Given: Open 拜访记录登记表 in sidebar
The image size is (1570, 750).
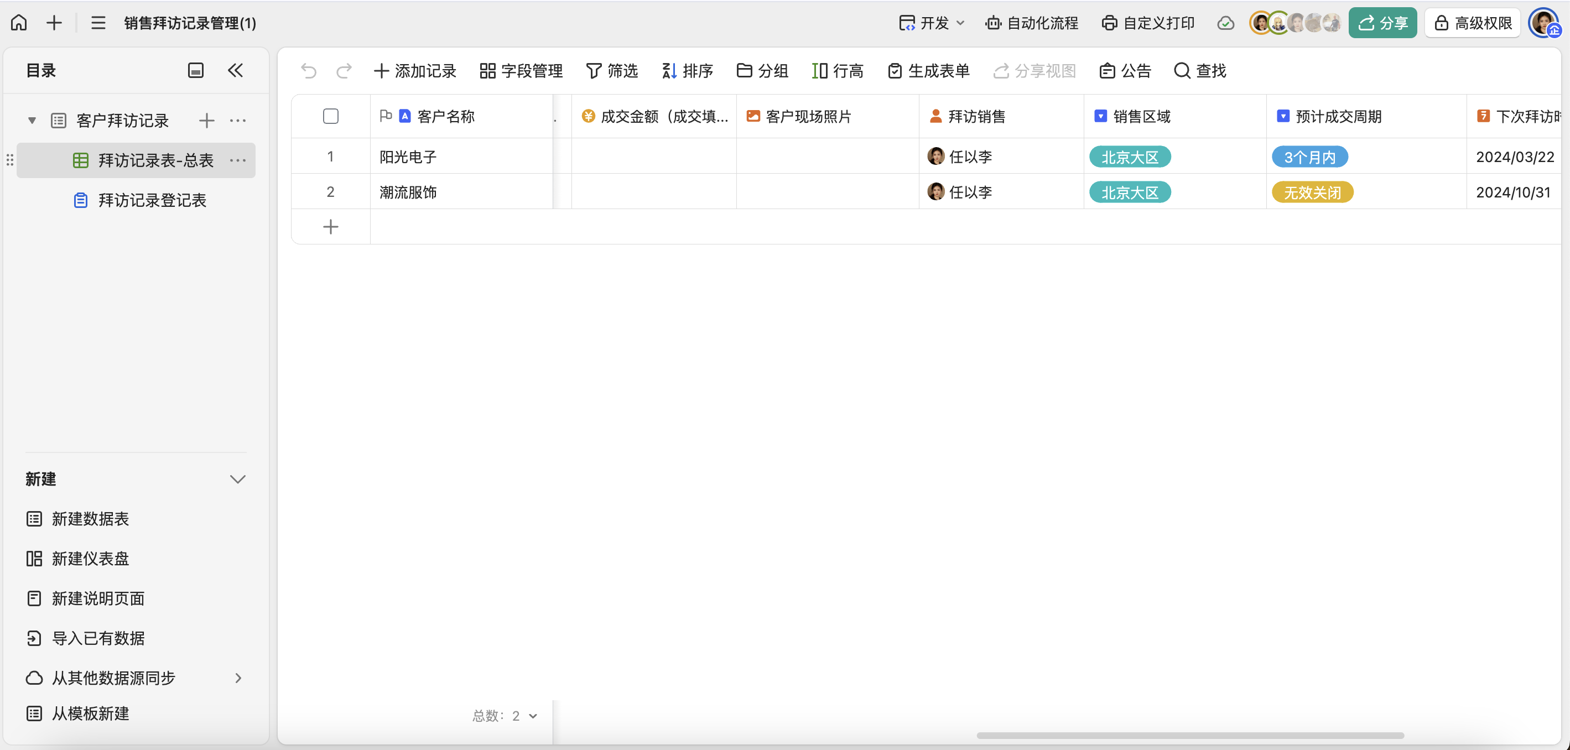Looking at the screenshot, I should point(152,200).
